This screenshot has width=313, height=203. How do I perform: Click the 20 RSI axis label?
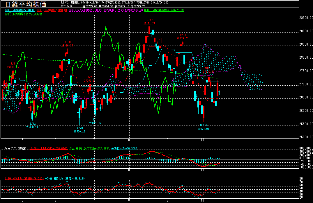click(x=301, y=197)
